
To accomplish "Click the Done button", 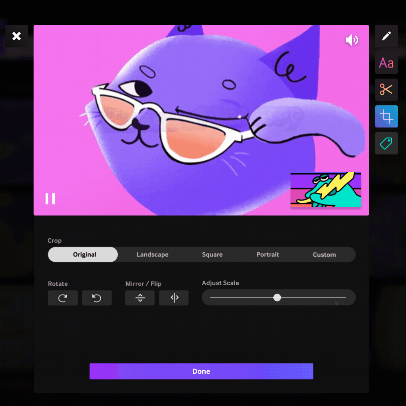I will click(201, 371).
